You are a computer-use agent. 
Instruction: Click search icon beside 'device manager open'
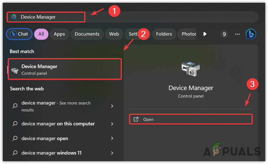coord(15,138)
